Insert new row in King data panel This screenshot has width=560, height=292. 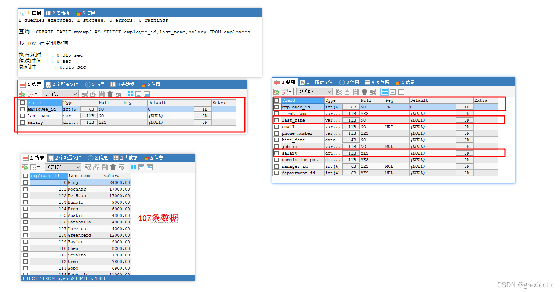(88, 167)
